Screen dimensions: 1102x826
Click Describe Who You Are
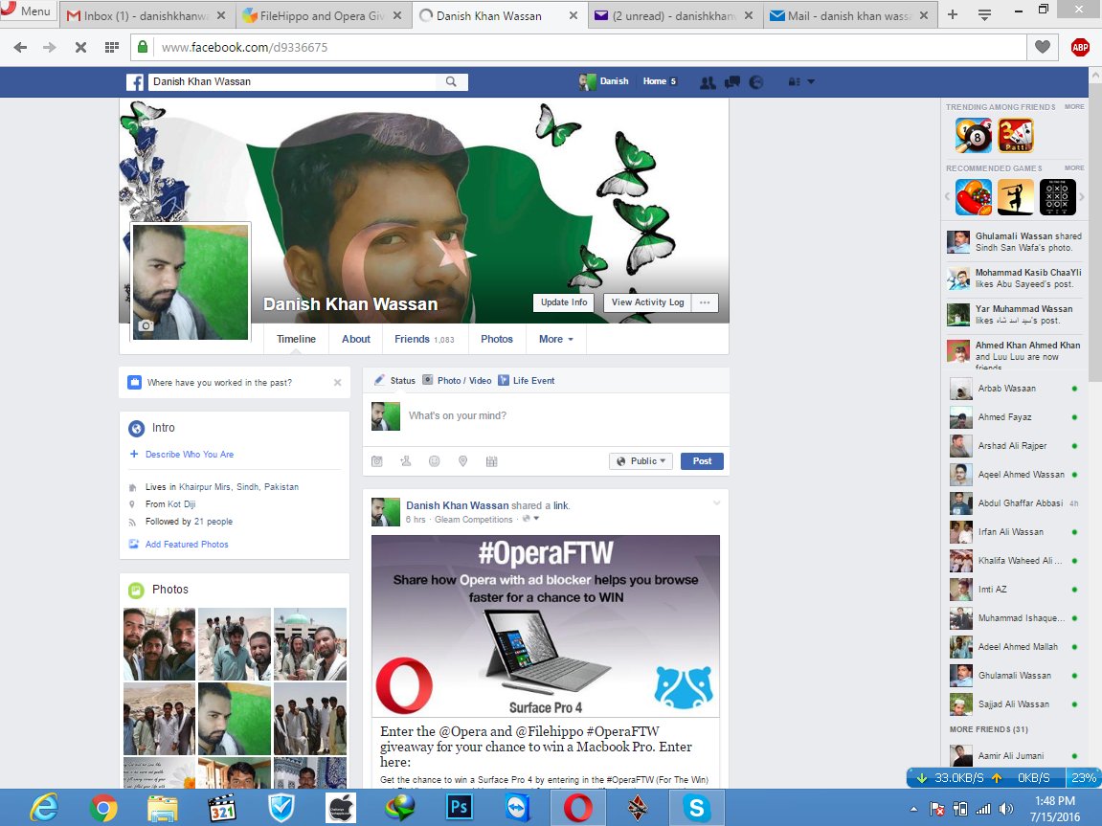pyautogui.click(x=189, y=455)
